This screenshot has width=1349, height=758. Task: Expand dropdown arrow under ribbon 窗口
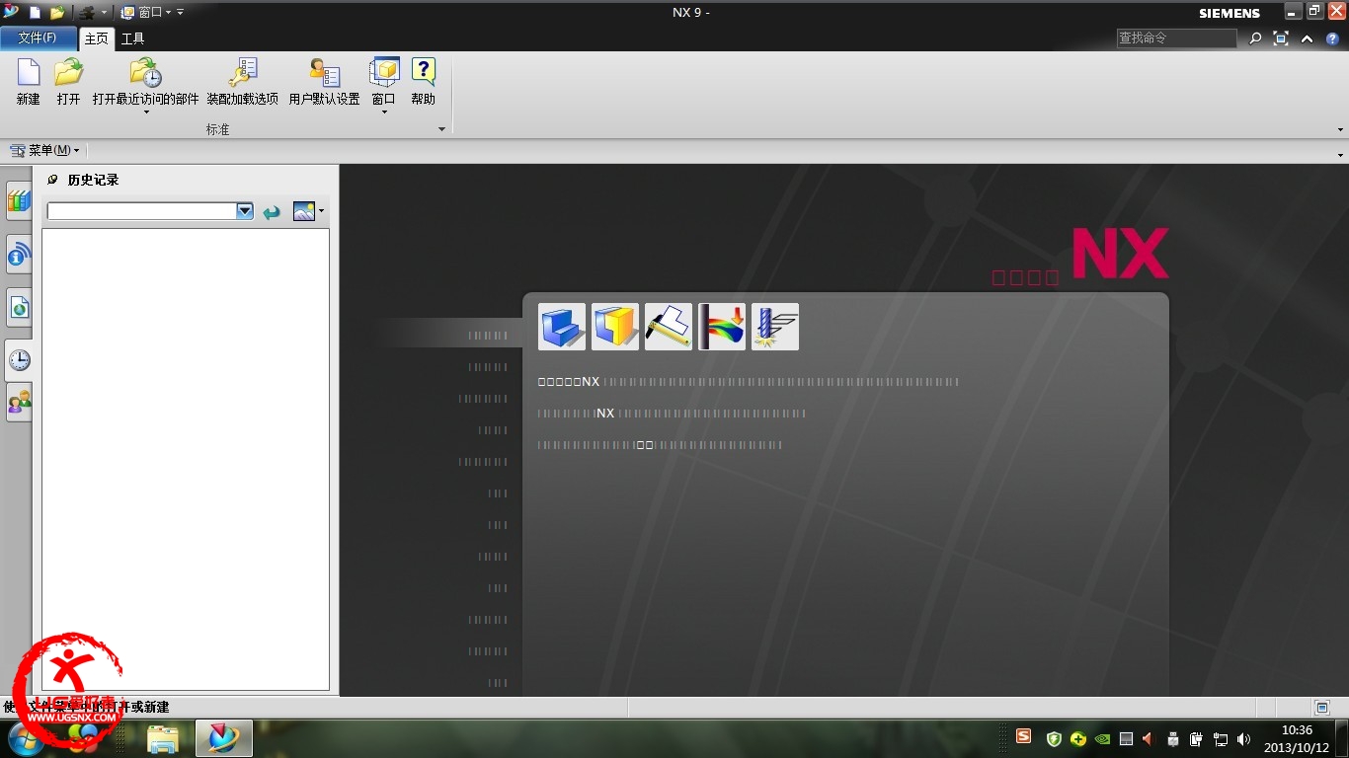383,112
